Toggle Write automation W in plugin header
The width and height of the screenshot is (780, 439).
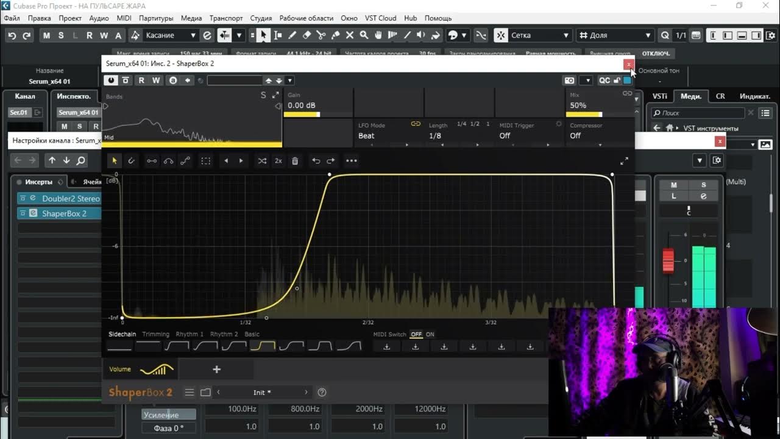156,80
